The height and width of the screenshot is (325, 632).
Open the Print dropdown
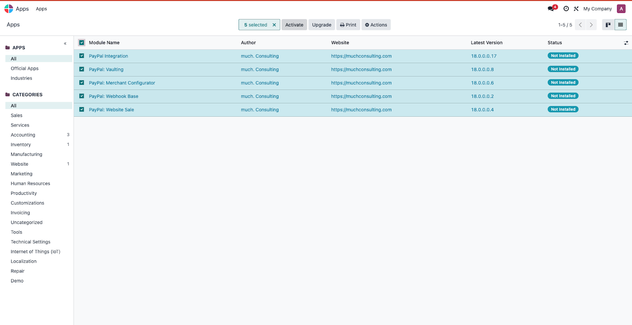pos(348,25)
